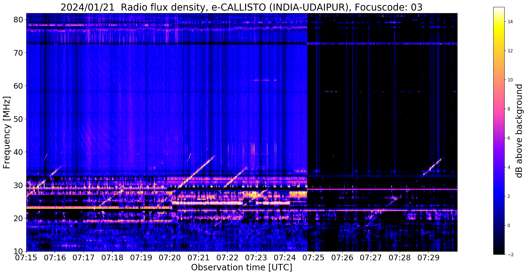Click the 07:20 time tick label
This screenshot has height=275, width=527.
(x=170, y=258)
